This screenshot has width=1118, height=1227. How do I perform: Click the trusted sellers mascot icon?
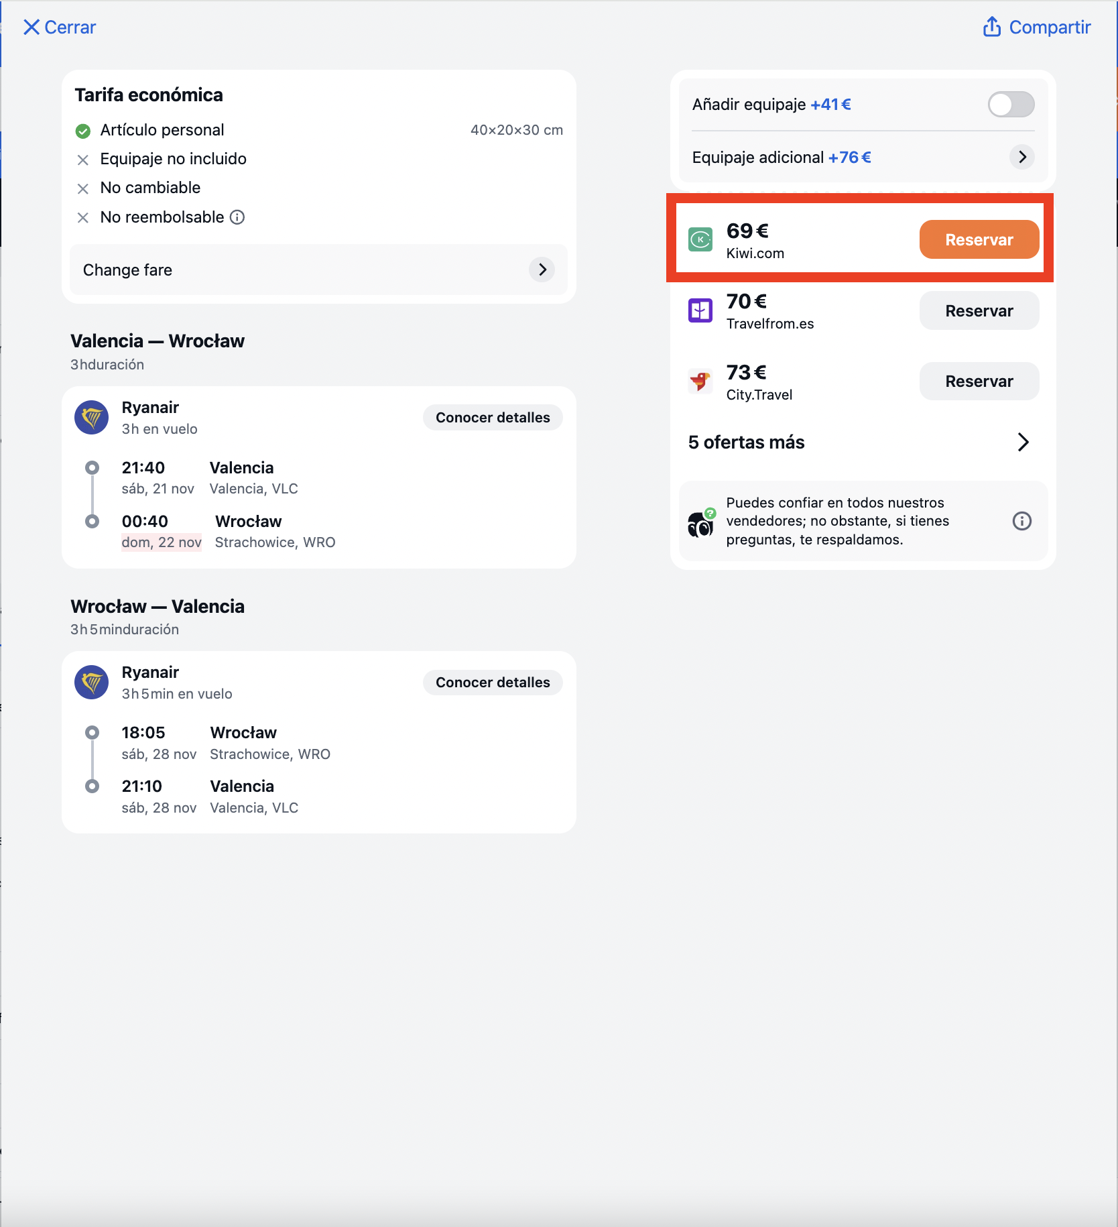click(x=702, y=523)
